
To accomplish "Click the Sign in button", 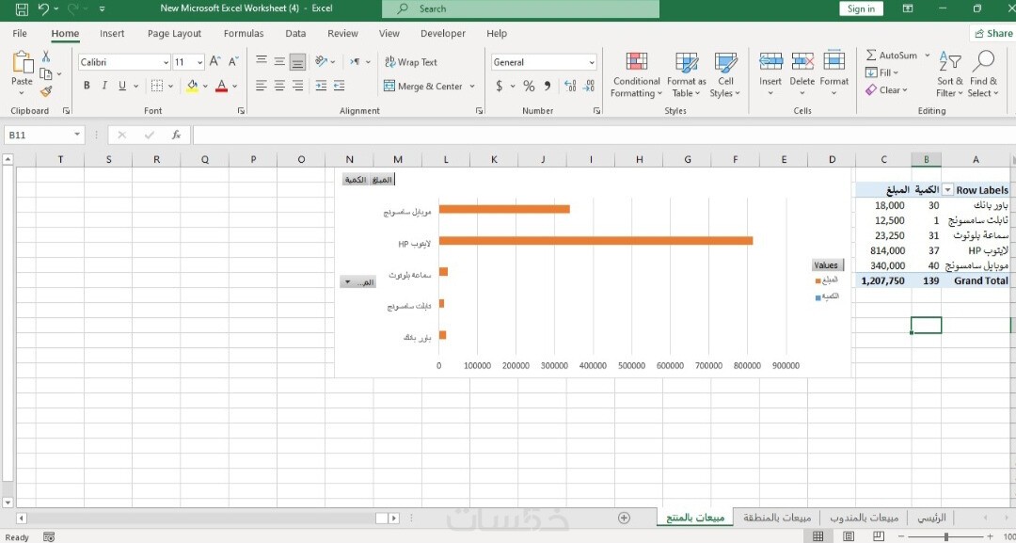I will click(x=861, y=9).
